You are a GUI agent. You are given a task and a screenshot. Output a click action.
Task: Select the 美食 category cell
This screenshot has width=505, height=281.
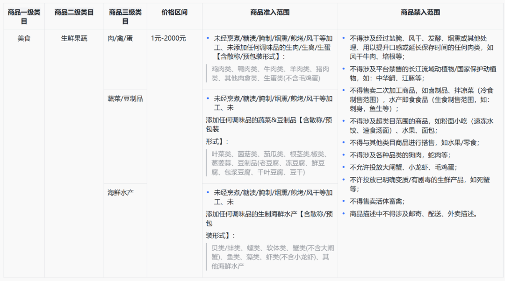tap(24, 38)
